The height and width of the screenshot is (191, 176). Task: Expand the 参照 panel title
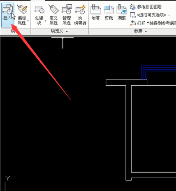tap(140, 31)
